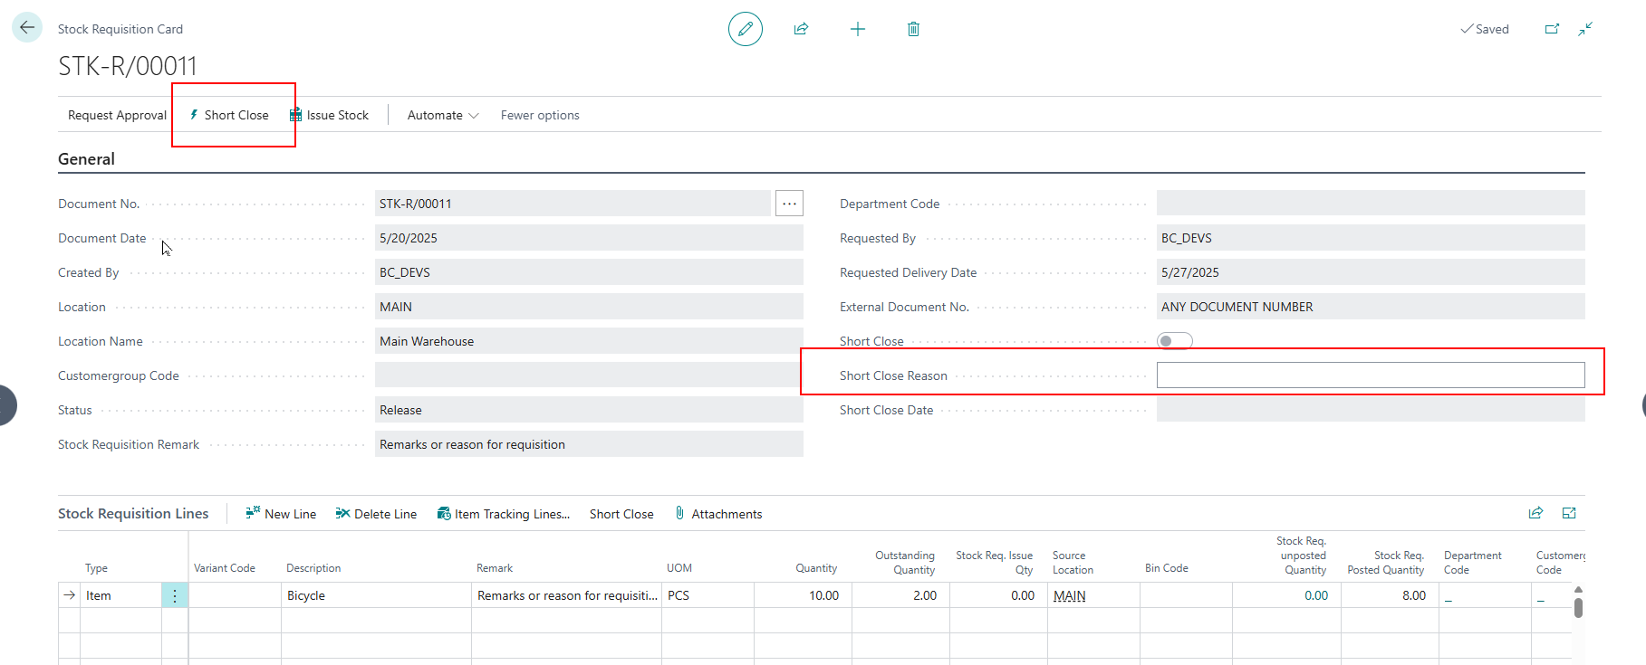
Task: Open the Automate dropdown menu
Action: coord(443,115)
